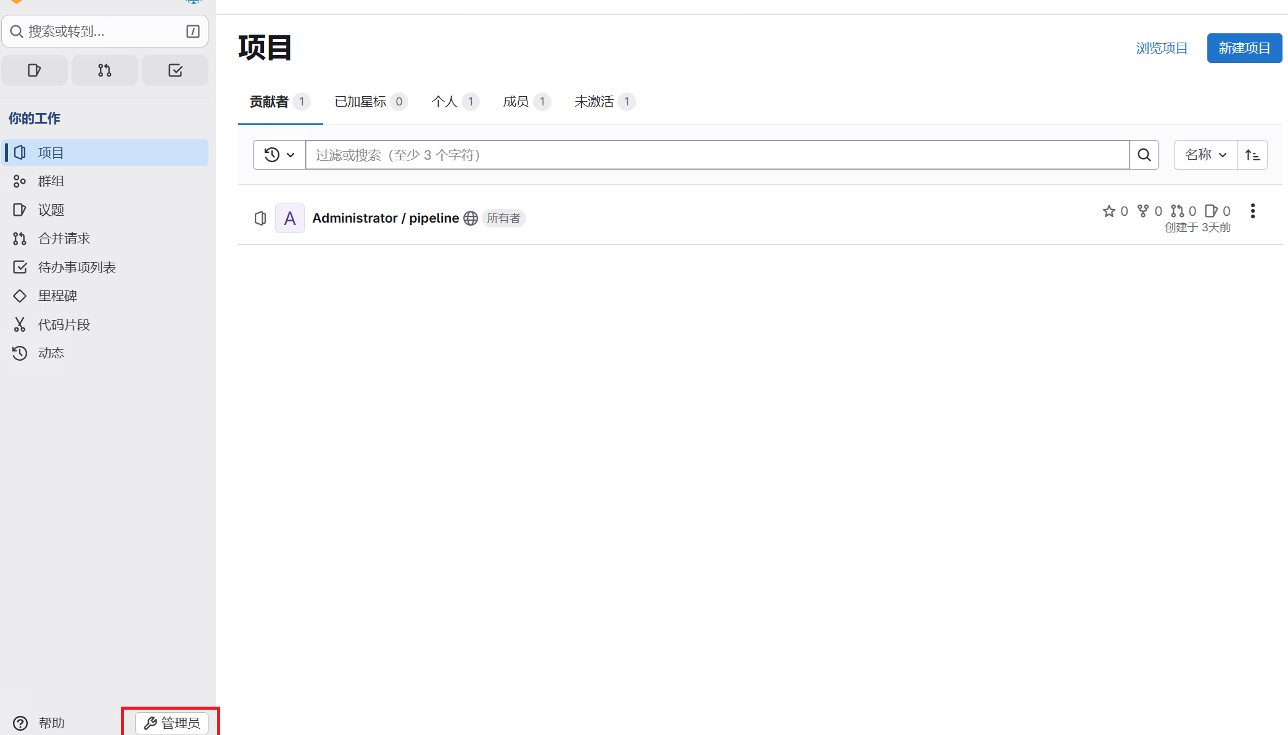This screenshot has width=1288, height=735.
Task: Open Administrator / pipeline project link
Action: click(x=386, y=218)
